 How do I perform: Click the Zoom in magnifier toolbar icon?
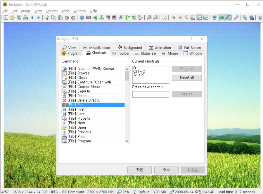tap(173, 18)
